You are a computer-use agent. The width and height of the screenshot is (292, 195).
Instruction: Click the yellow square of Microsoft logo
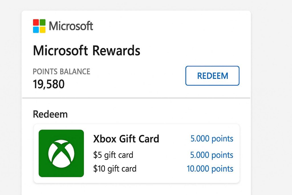point(42,29)
